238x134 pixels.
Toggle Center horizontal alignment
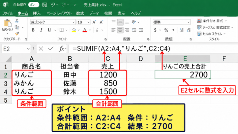(120, 30)
